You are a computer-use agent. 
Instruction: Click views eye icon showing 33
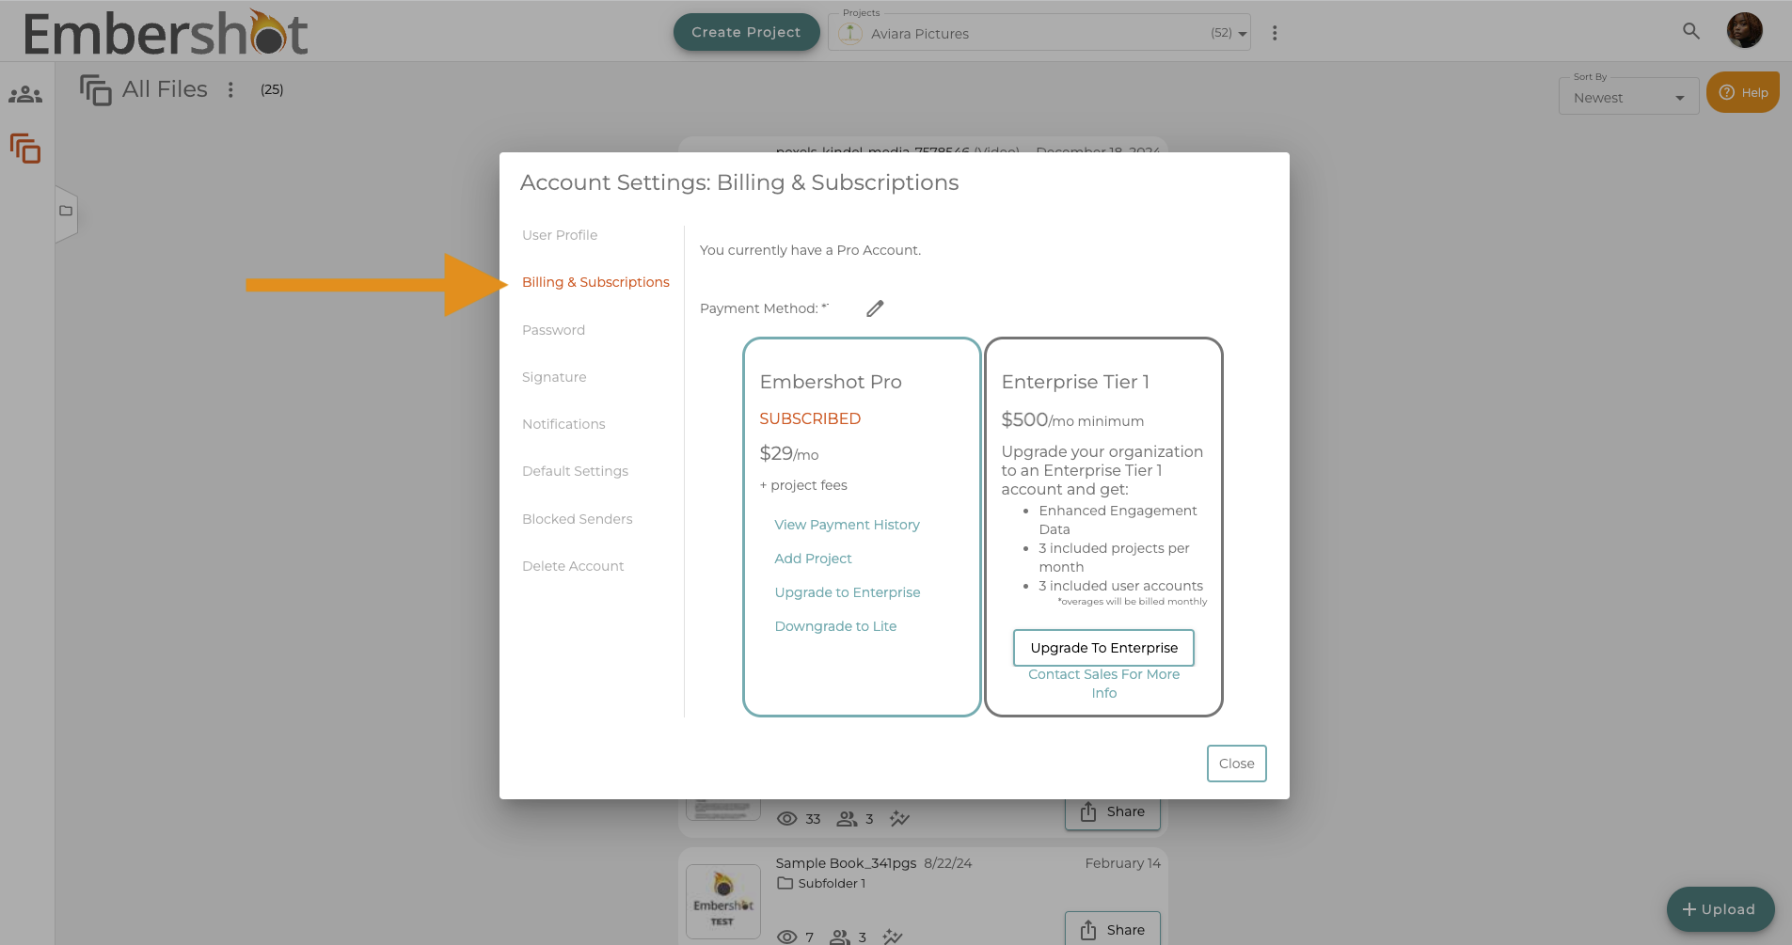(x=787, y=819)
